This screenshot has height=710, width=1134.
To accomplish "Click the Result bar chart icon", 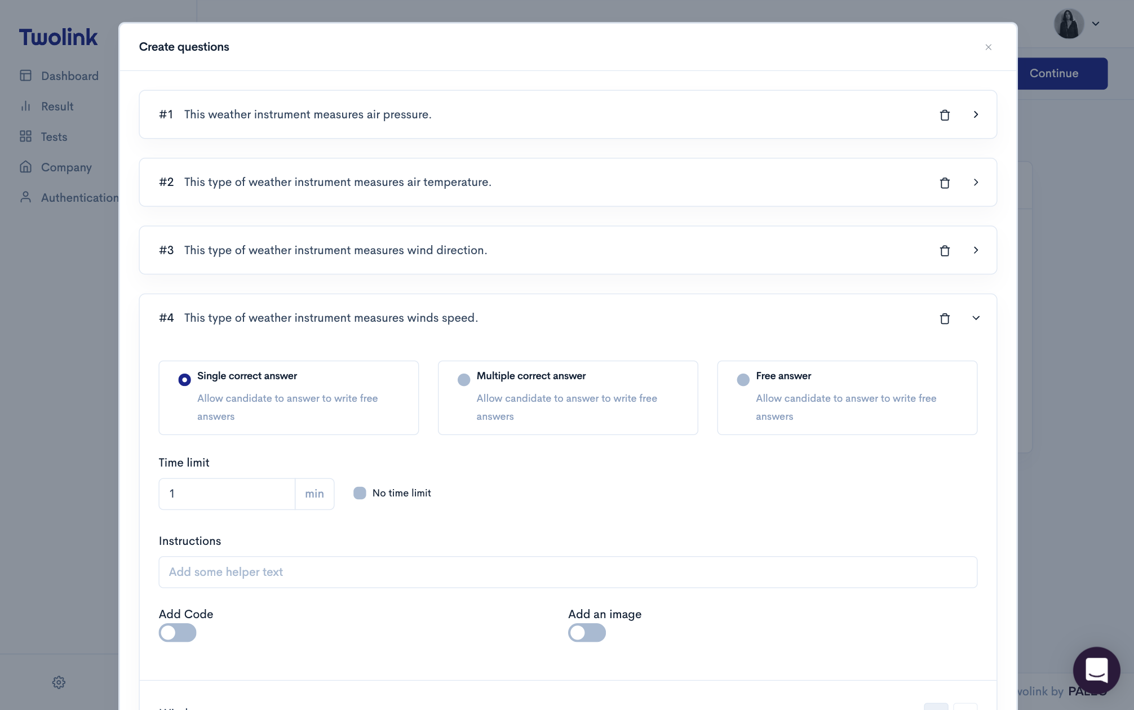I will point(25,106).
